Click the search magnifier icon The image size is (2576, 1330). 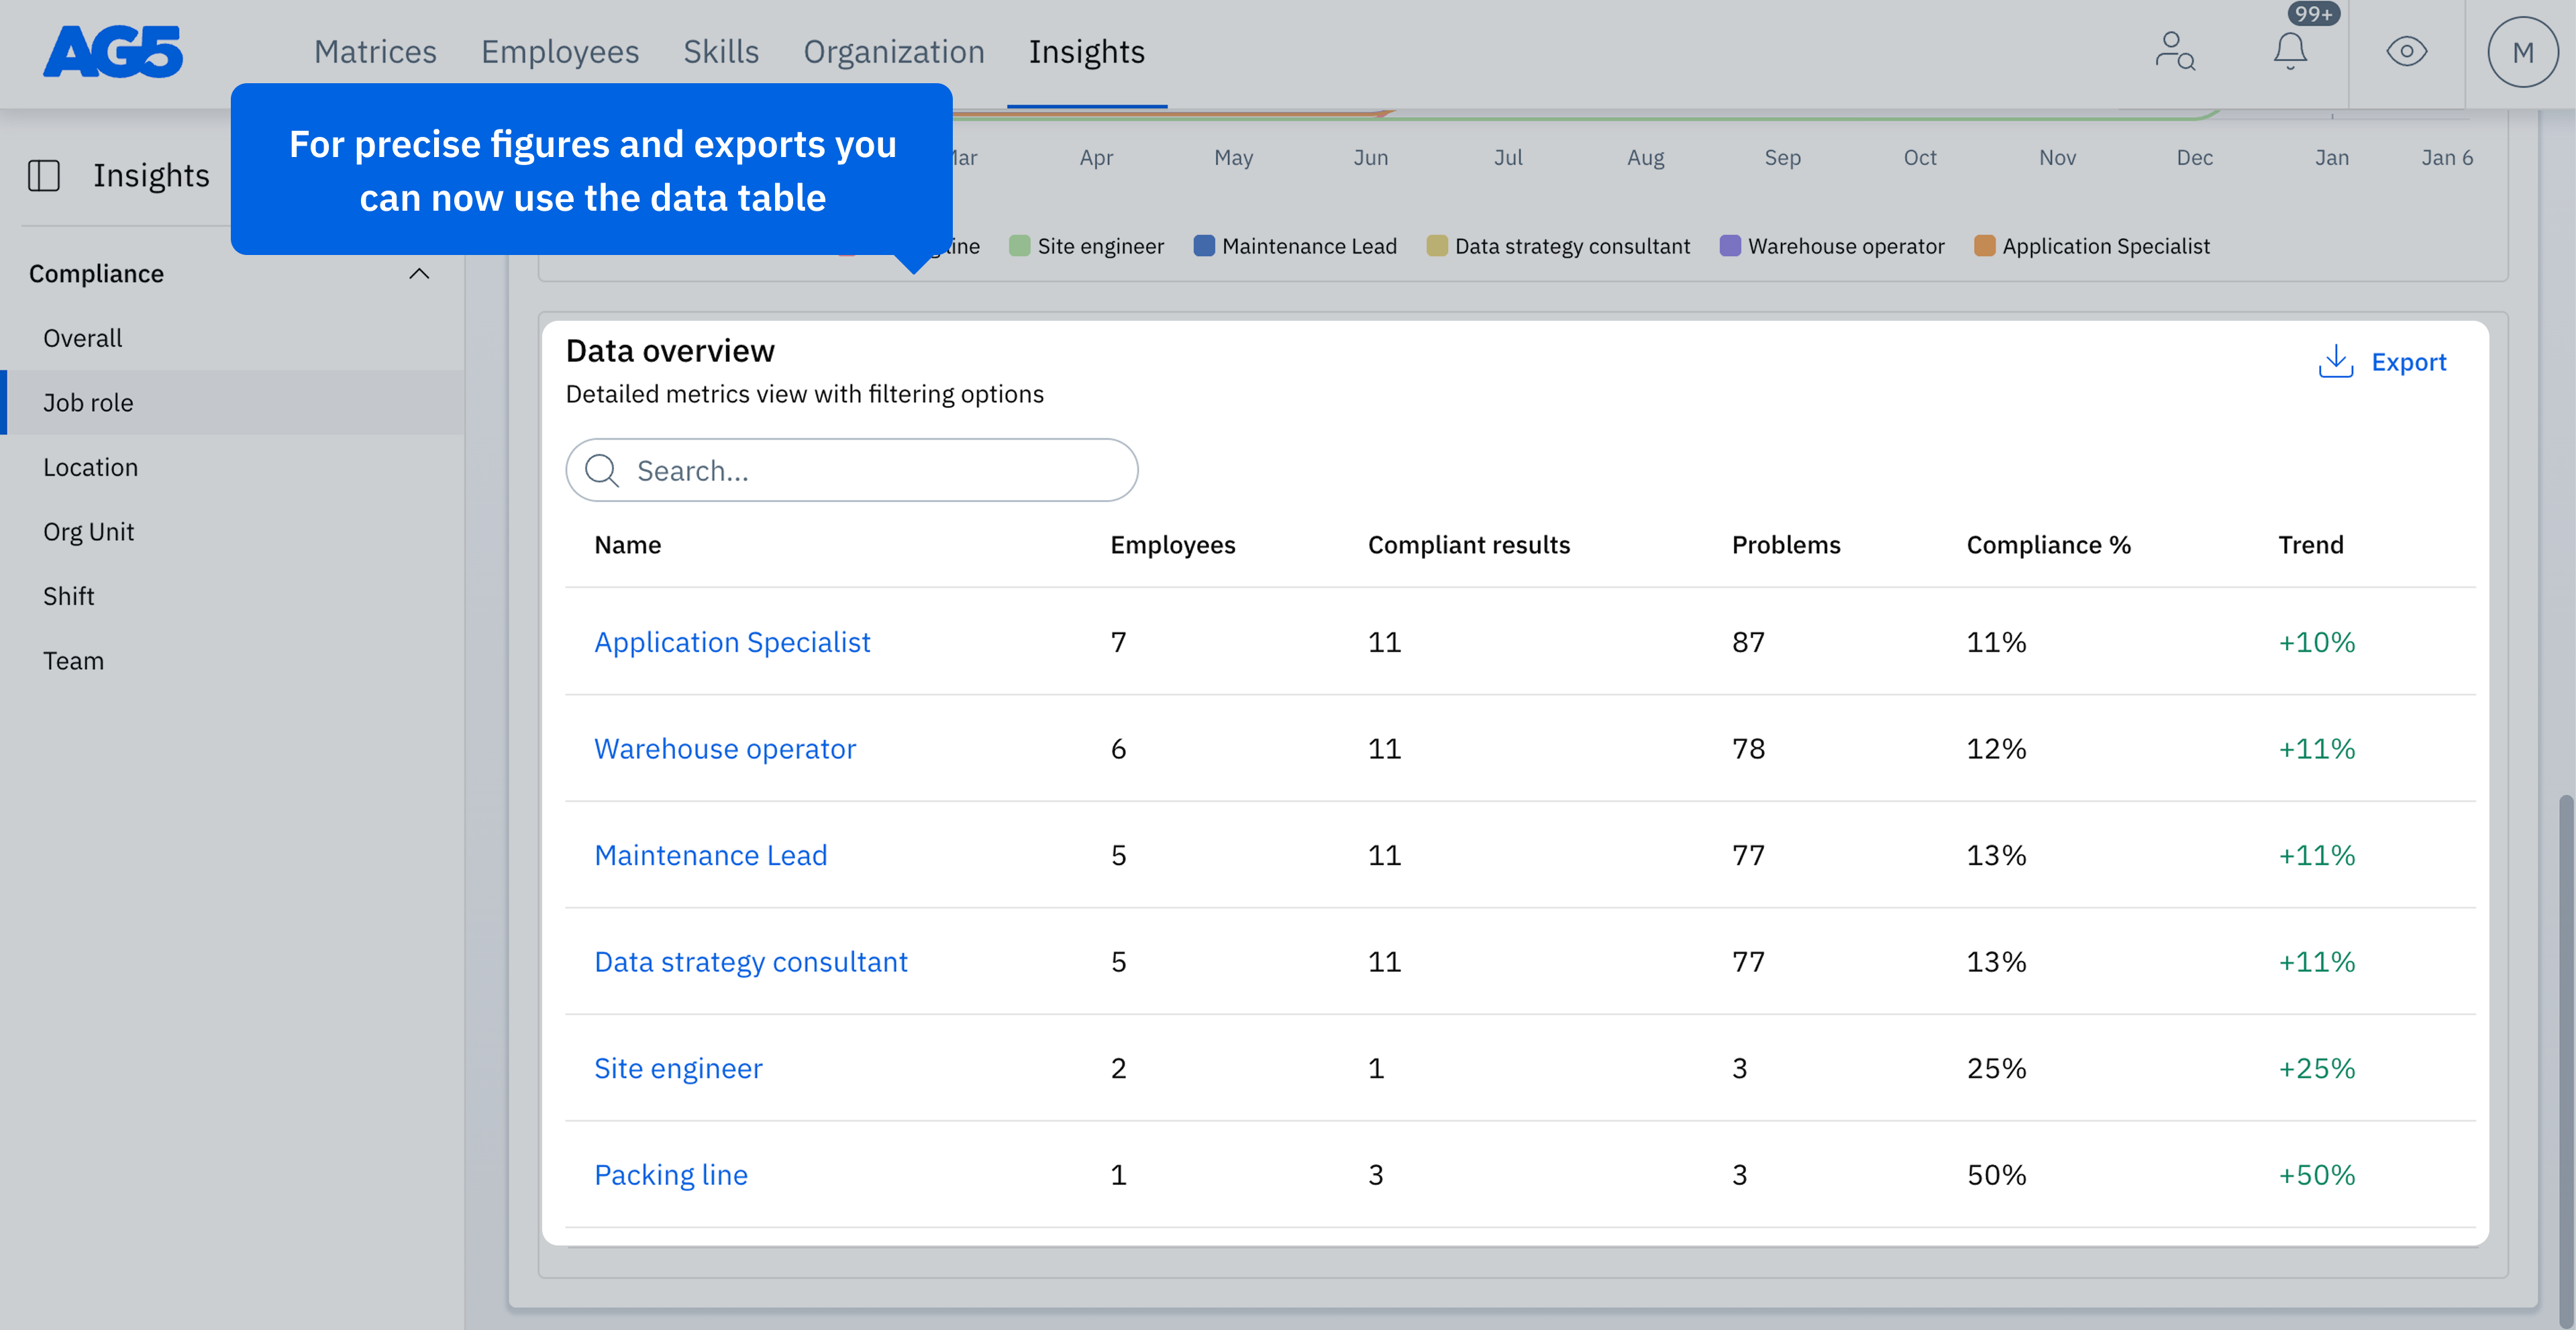pyautogui.click(x=602, y=470)
